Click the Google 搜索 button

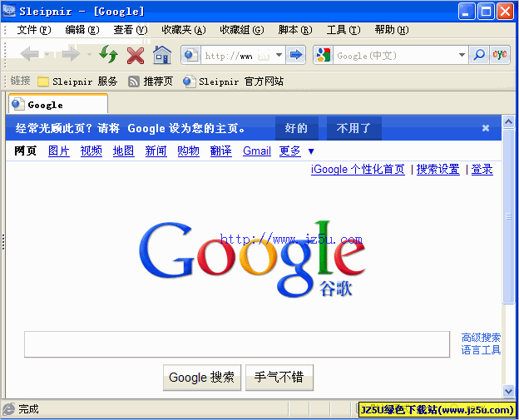point(202,378)
